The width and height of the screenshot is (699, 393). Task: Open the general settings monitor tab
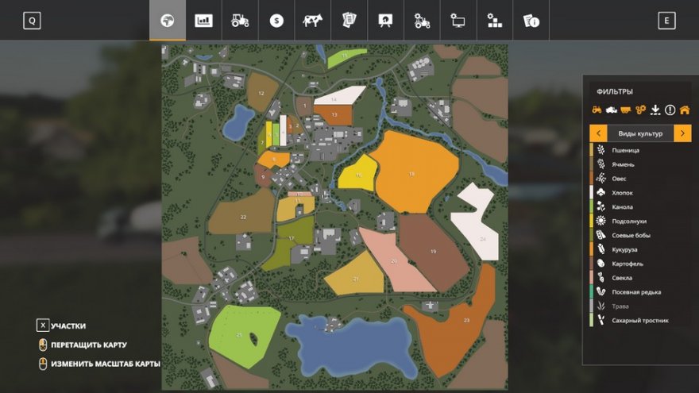458,21
